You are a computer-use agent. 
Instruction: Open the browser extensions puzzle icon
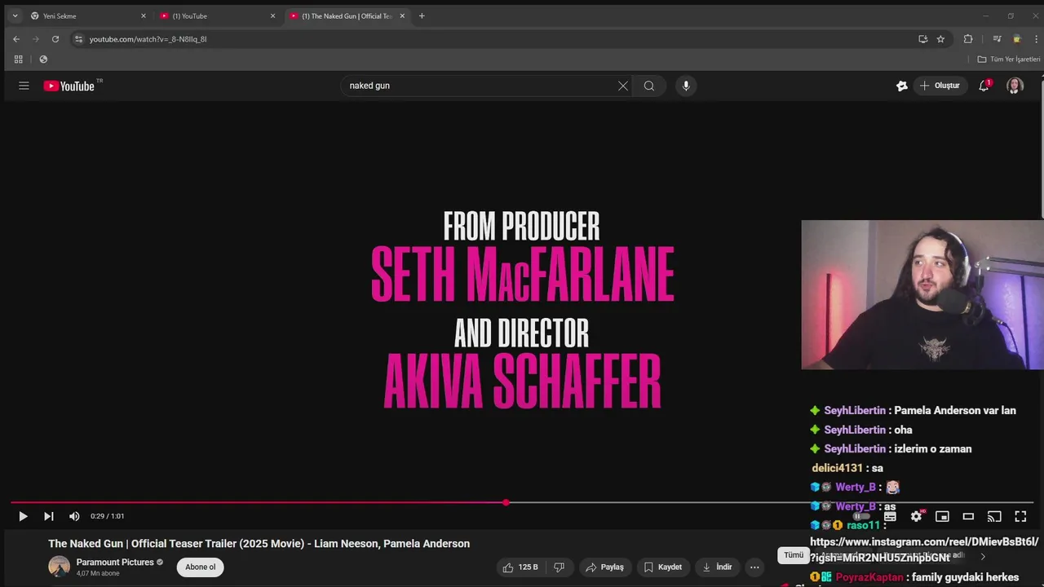click(968, 39)
